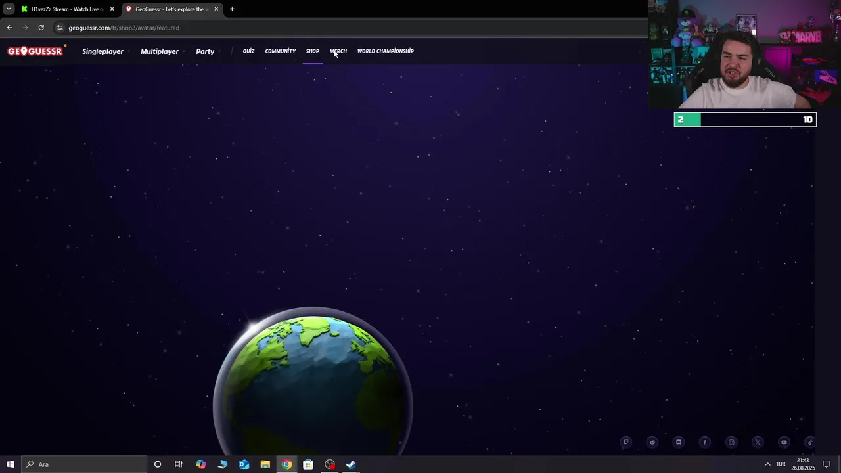Open the Community page
841x473 pixels.
[281, 51]
